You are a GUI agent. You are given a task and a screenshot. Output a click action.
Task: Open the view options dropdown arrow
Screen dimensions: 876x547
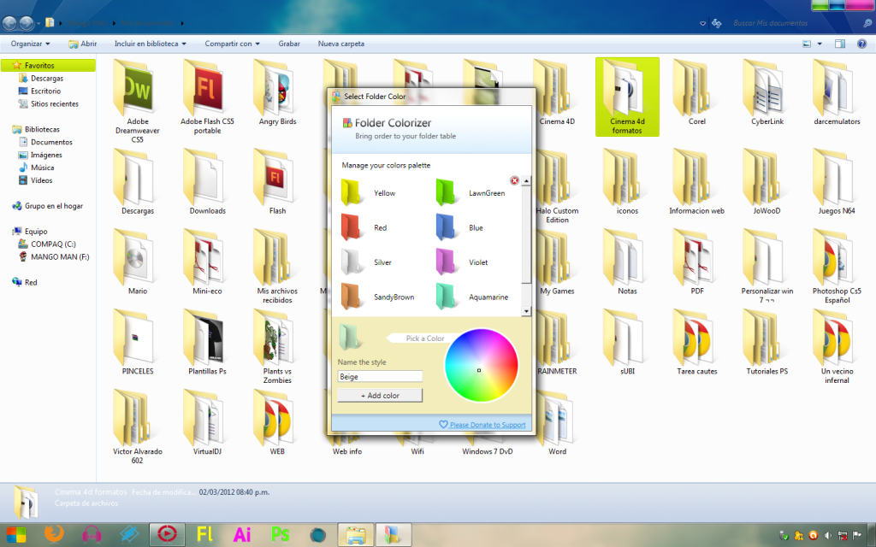click(x=820, y=44)
